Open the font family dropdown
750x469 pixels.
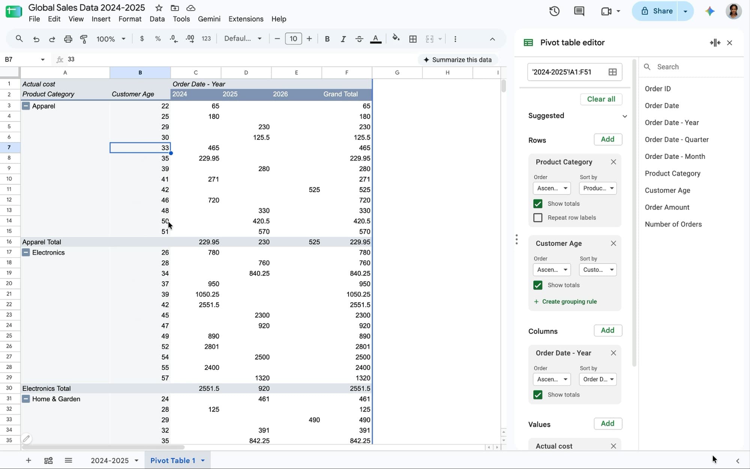tap(243, 39)
